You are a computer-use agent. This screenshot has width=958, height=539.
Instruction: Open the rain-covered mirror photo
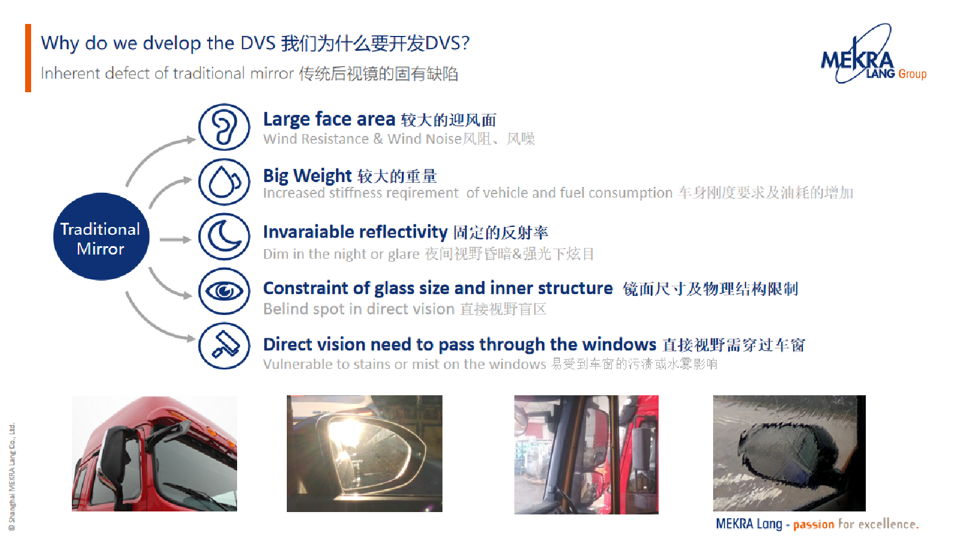pyautogui.click(x=789, y=453)
